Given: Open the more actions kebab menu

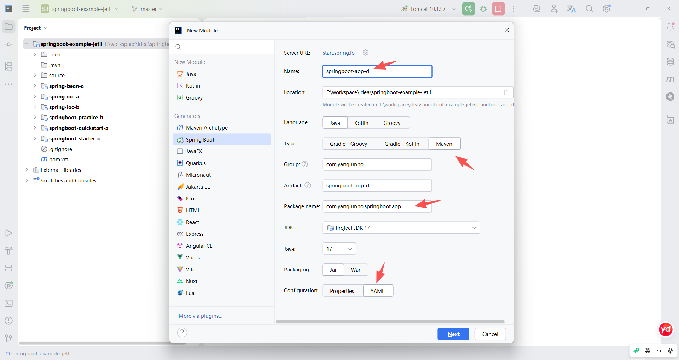Looking at the screenshot, I should pyautogui.click(x=513, y=9).
